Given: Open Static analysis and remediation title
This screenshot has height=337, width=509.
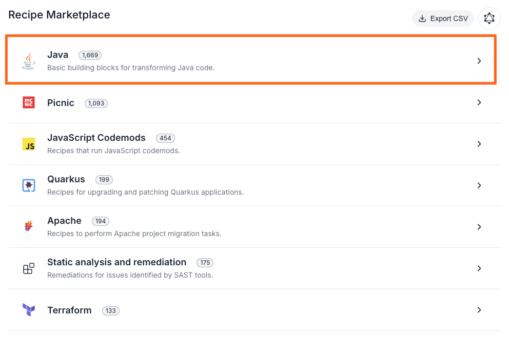Looking at the screenshot, I should [x=117, y=262].
